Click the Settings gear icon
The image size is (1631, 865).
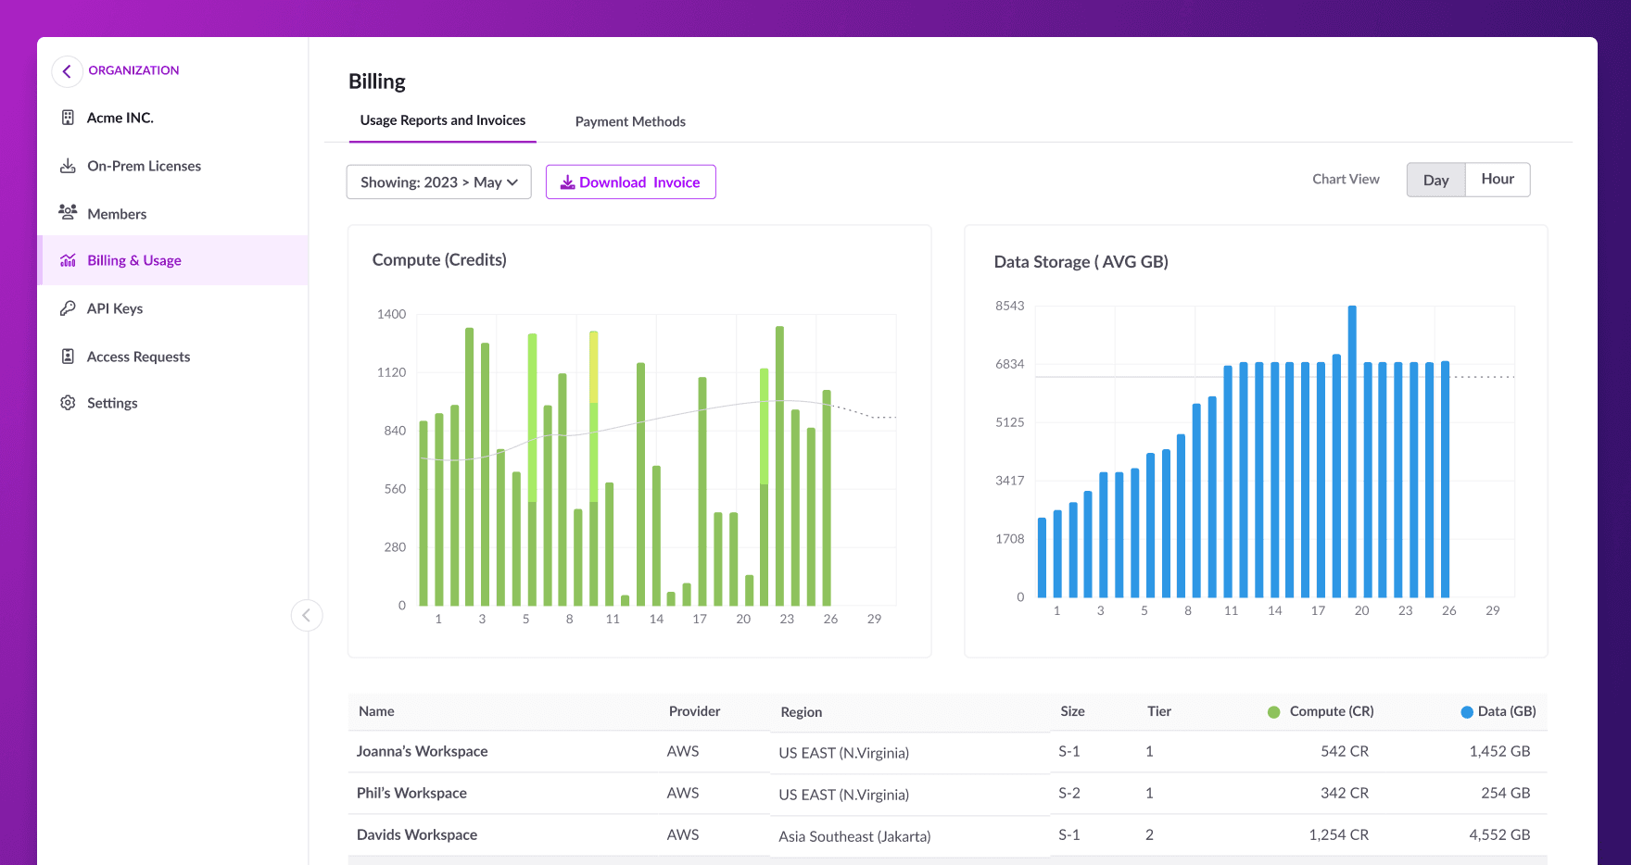[x=68, y=403]
